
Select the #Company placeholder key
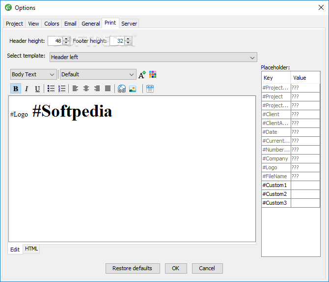276,158
